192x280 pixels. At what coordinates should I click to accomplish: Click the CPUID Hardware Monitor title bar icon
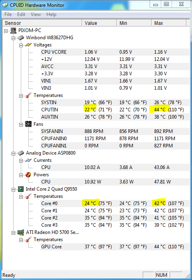click(x=5, y=5)
